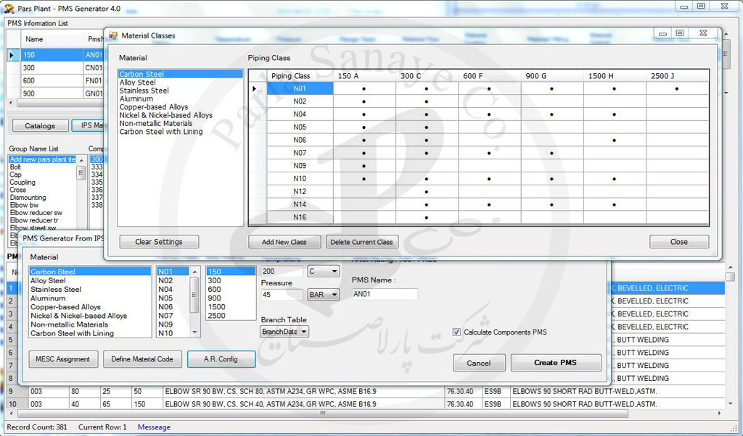Click scroll-down arrow of main grid vertical scrollbar

(x=730, y=403)
